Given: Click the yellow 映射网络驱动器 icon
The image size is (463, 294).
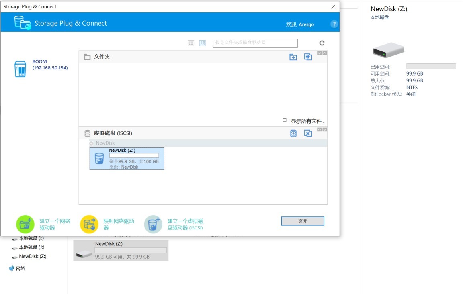Looking at the screenshot, I should click(x=89, y=225).
